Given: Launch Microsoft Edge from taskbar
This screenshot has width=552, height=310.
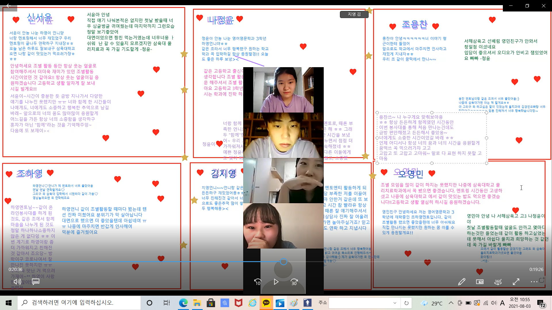Looking at the screenshot, I should pos(183,303).
